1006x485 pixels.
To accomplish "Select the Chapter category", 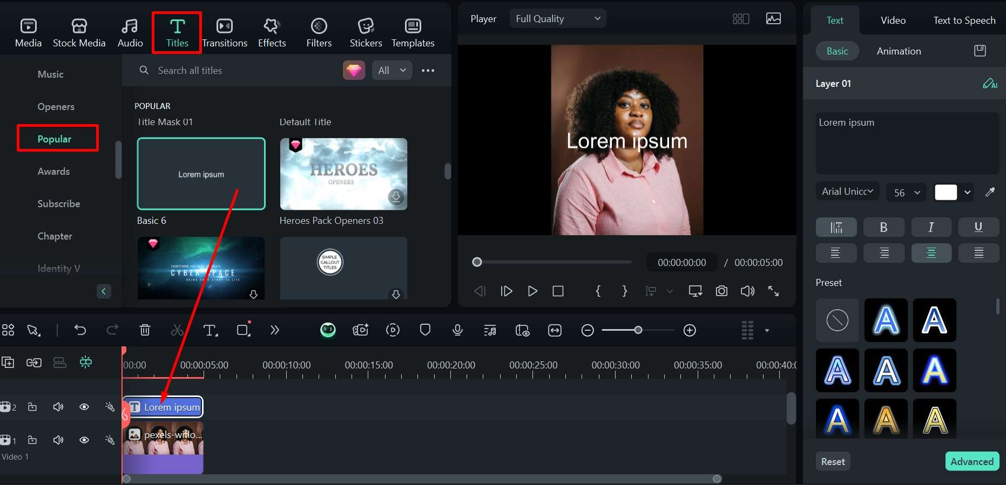I will pyautogui.click(x=55, y=236).
